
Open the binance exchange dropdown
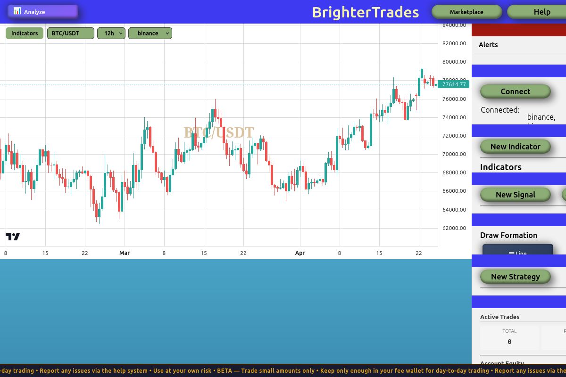(x=150, y=33)
